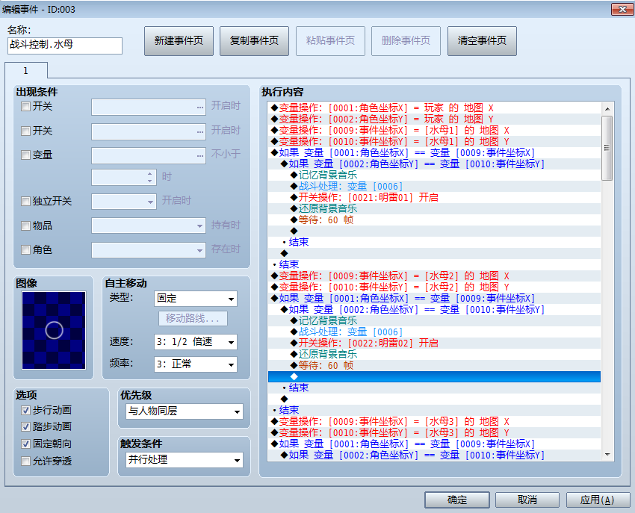The width and height of the screenshot is (635, 513).
Task: Open the 触发条件 dropdown showing 并行处理
Action: [x=185, y=460]
